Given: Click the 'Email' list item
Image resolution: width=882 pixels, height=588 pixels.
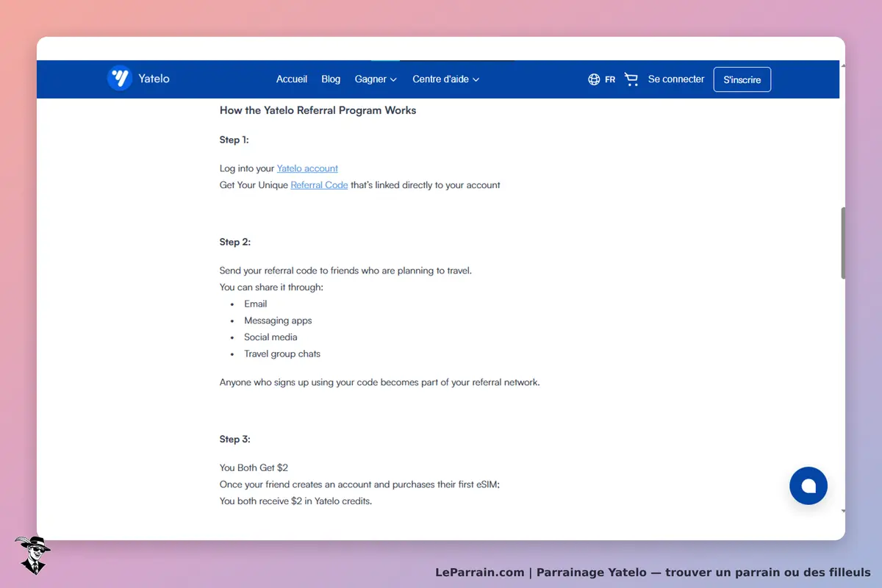Looking at the screenshot, I should click(x=256, y=304).
